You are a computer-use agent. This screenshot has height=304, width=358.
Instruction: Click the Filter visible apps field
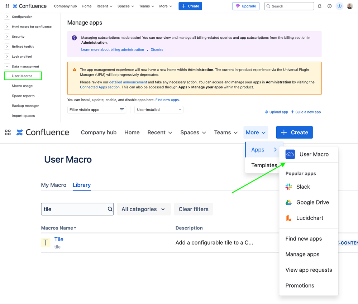(97, 110)
